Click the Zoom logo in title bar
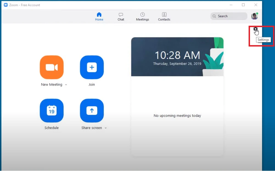The width and height of the screenshot is (275, 171). 5,5
